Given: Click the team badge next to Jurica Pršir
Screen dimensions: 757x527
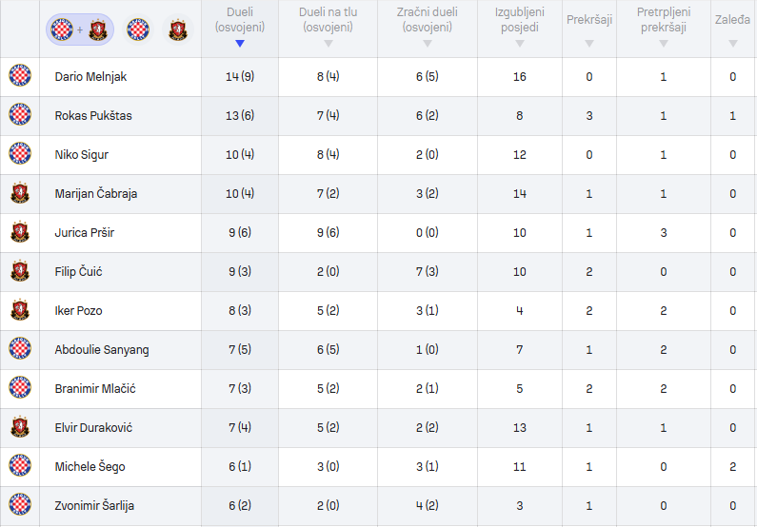Looking at the screenshot, I should 20,232.
